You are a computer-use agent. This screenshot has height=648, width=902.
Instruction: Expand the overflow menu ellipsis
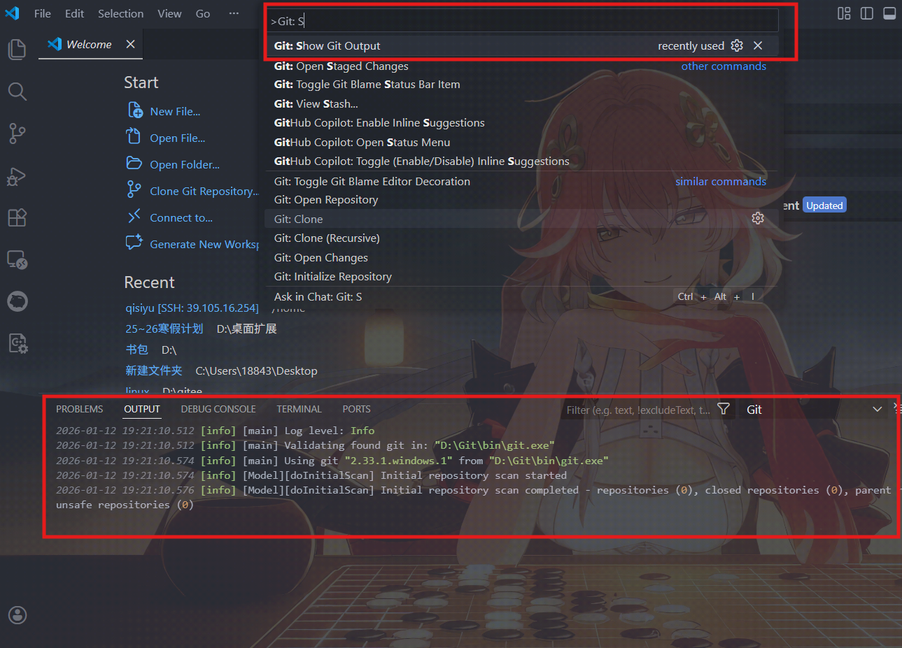tap(234, 13)
